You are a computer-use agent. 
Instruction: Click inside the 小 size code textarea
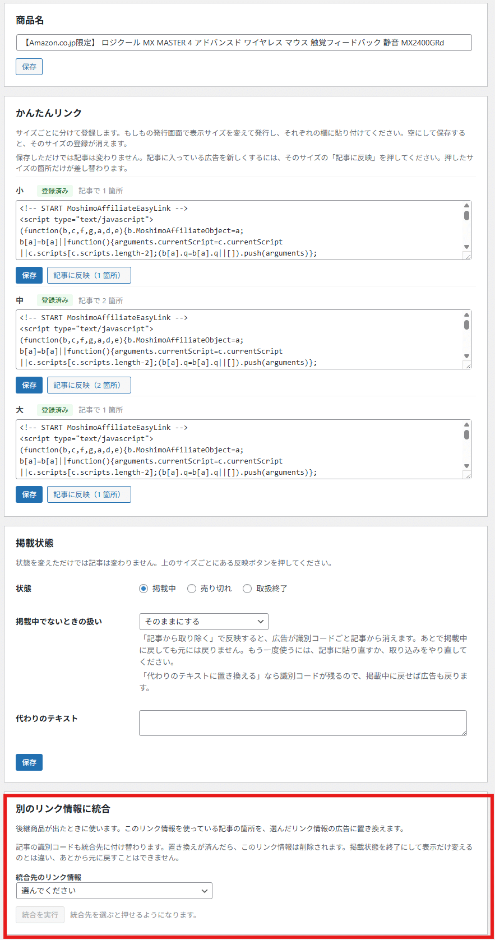(240, 230)
